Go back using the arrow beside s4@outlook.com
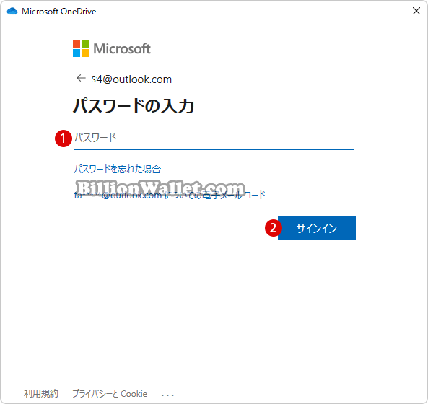Viewport: 428px width, 404px height. [x=81, y=79]
